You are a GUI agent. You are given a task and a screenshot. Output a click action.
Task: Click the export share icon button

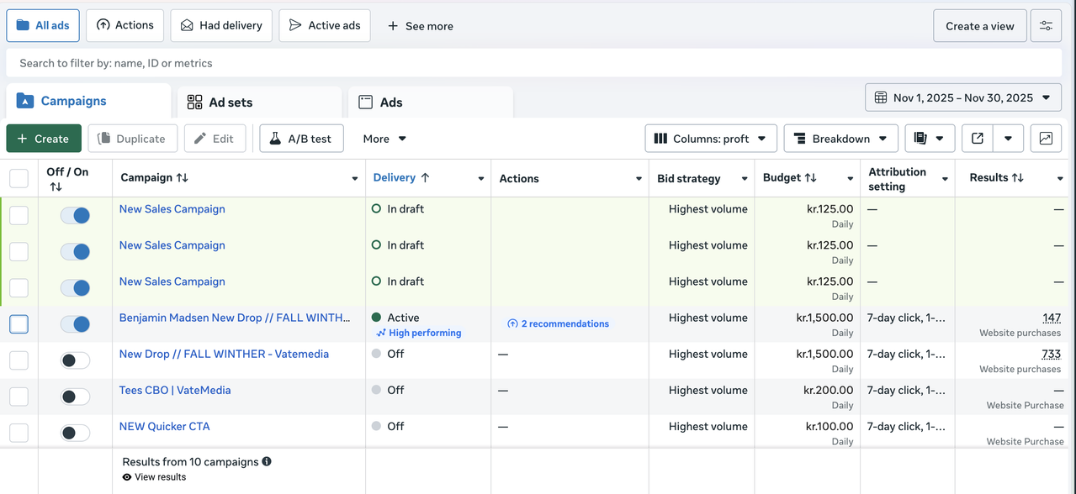click(x=978, y=139)
